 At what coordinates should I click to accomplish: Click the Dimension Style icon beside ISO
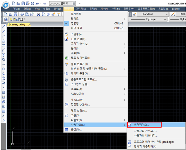click(x=173, y=14)
